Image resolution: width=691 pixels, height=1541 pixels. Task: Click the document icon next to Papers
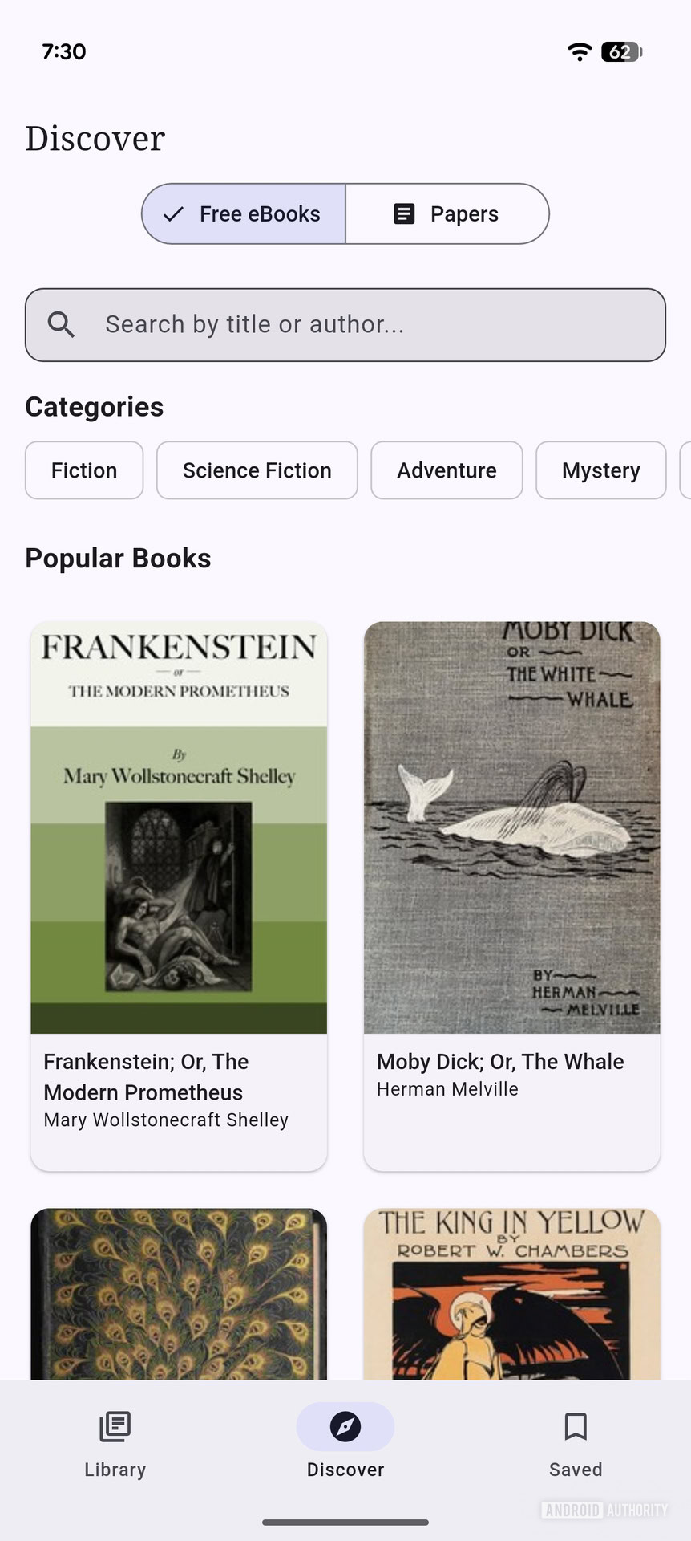[402, 213]
